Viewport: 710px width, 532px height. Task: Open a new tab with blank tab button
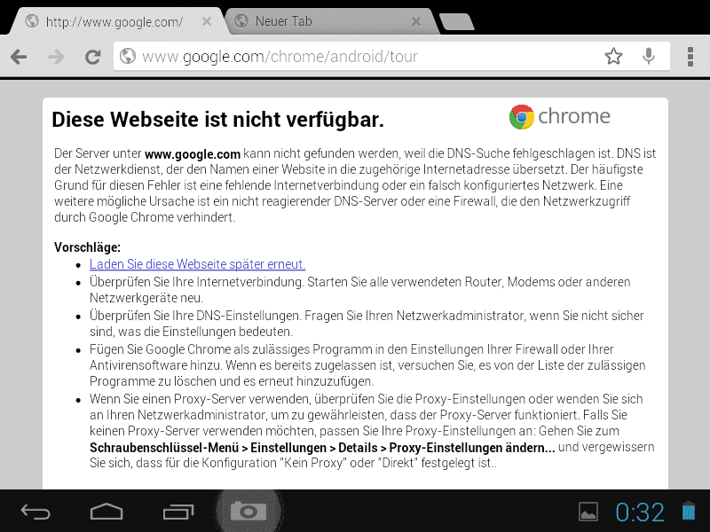(x=456, y=21)
